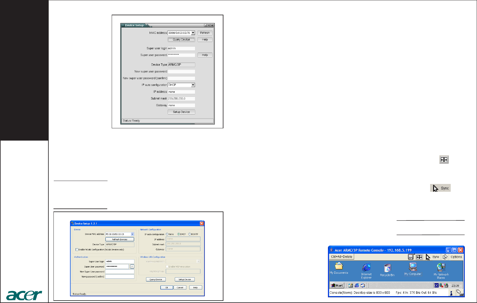Click the Device Type ARMC/3P field in upper window
477x303 pixels.
pos(181,65)
